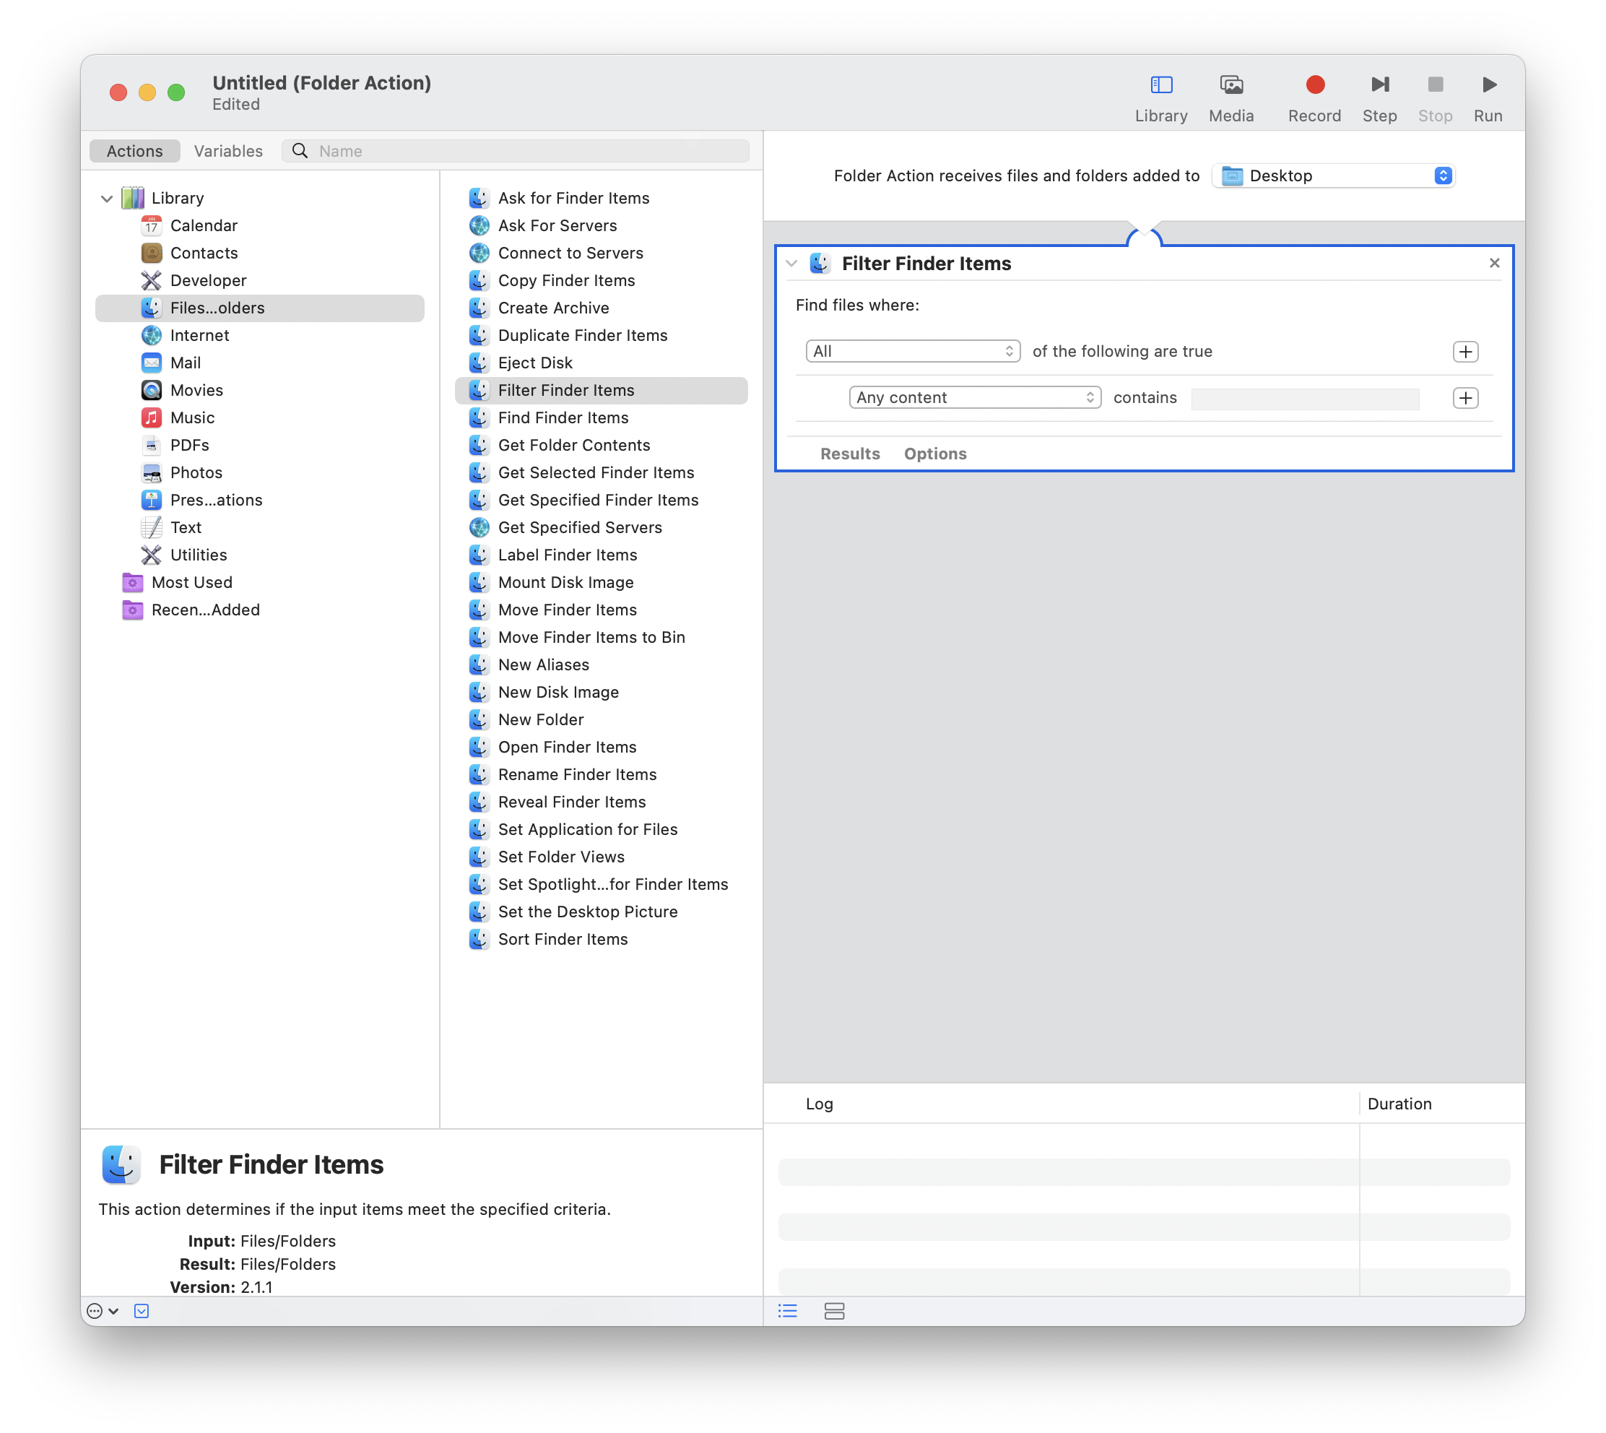1606x1433 pixels.
Task: Open the Results tab of the action
Action: tap(849, 454)
